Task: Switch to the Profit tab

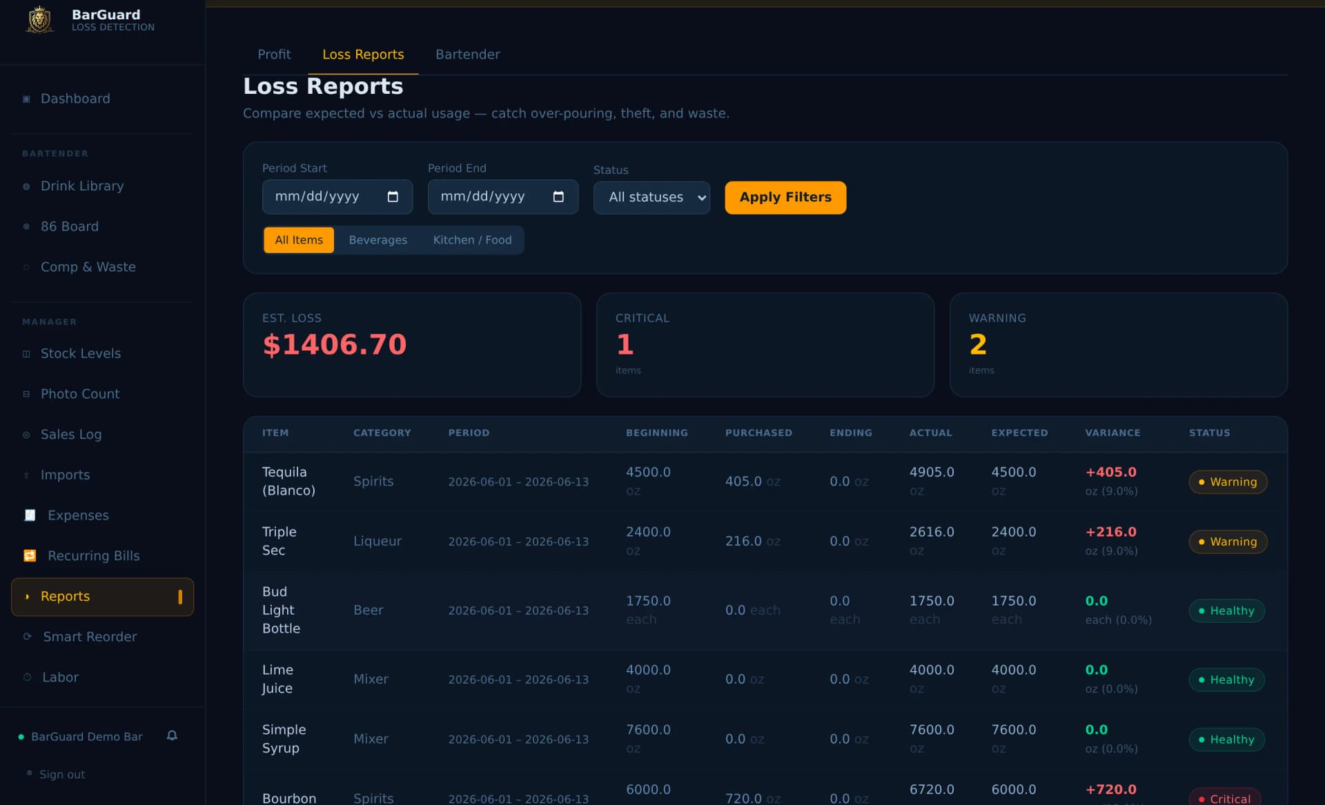Action: (x=274, y=54)
